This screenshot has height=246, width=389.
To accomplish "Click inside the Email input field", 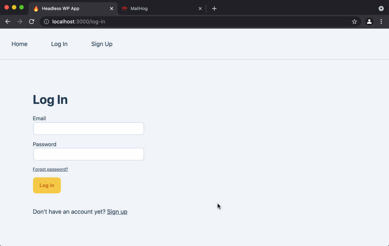I will tap(88, 128).
